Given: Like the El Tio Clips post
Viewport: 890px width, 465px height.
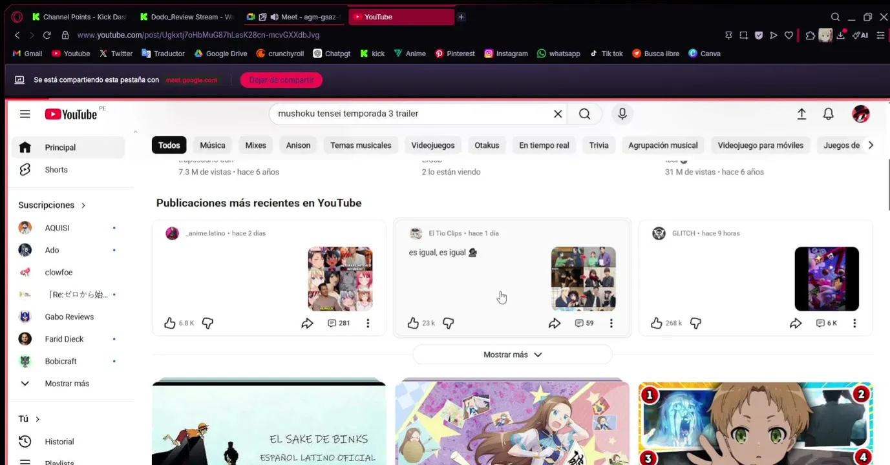Looking at the screenshot, I should tap(414, 323).
